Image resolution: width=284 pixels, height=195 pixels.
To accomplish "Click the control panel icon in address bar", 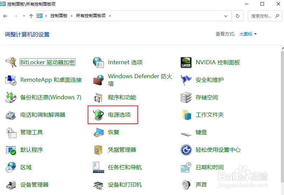I will coord(40,16).
